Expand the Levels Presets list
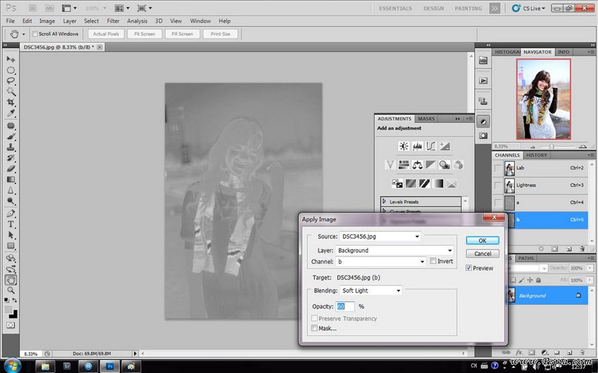The image size is (598, 373). 385,201
